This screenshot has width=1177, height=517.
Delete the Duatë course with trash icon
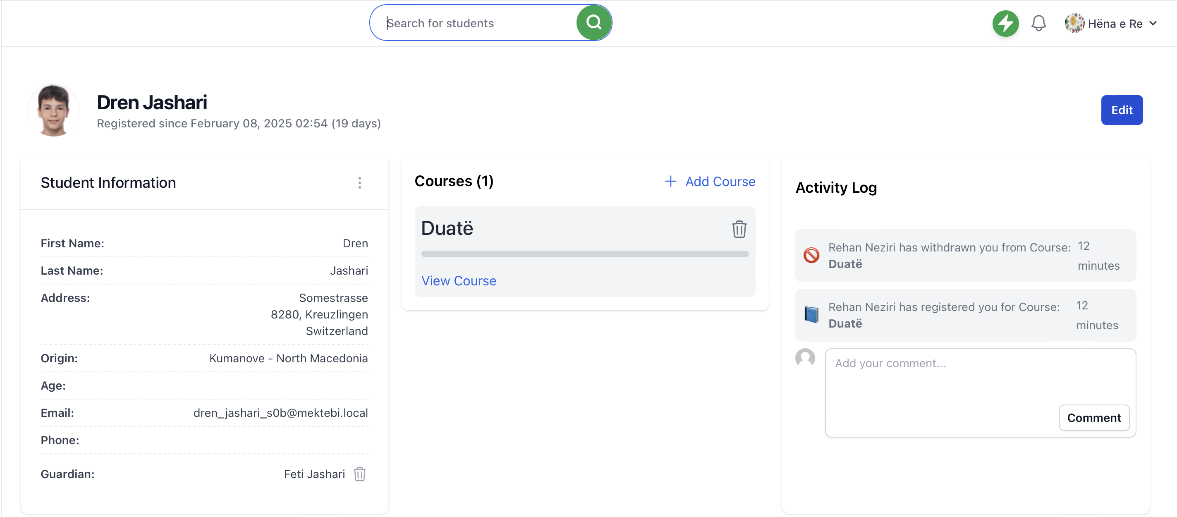(739, 229)
